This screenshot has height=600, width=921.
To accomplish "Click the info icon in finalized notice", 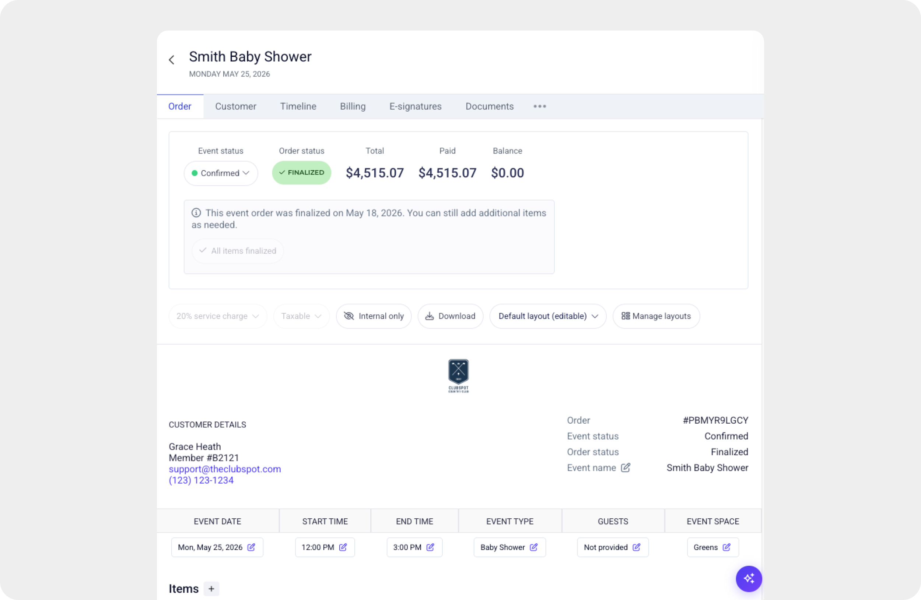I will (x=196, y=213).
